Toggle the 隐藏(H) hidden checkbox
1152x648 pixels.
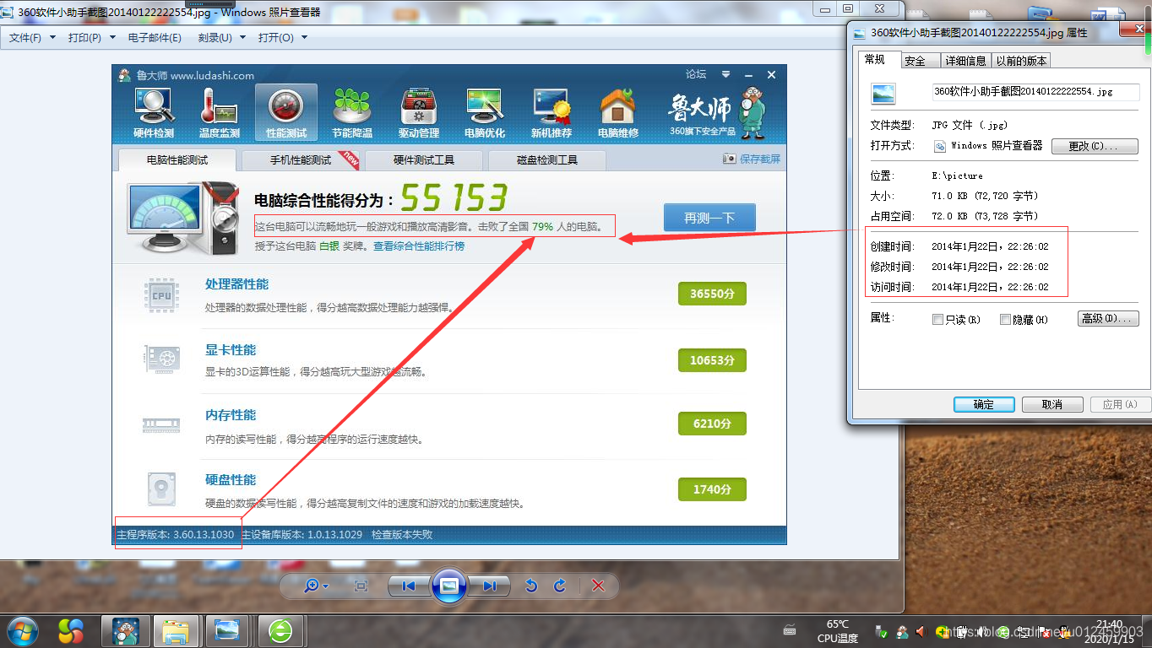point(1005,320)
